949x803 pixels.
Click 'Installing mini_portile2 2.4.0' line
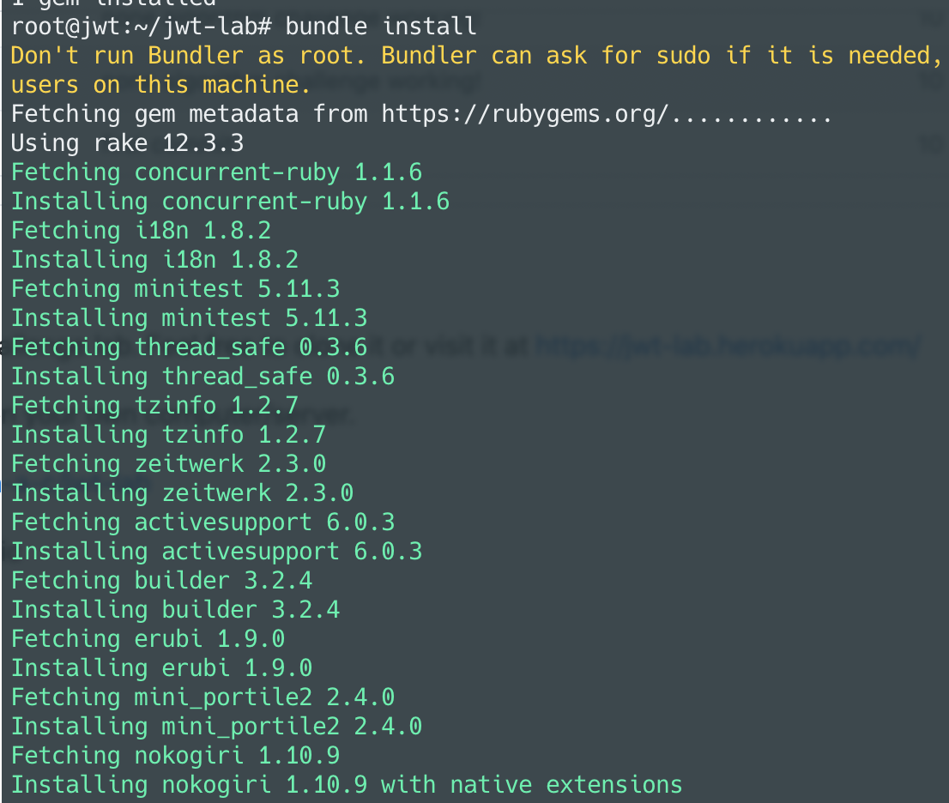217,726
